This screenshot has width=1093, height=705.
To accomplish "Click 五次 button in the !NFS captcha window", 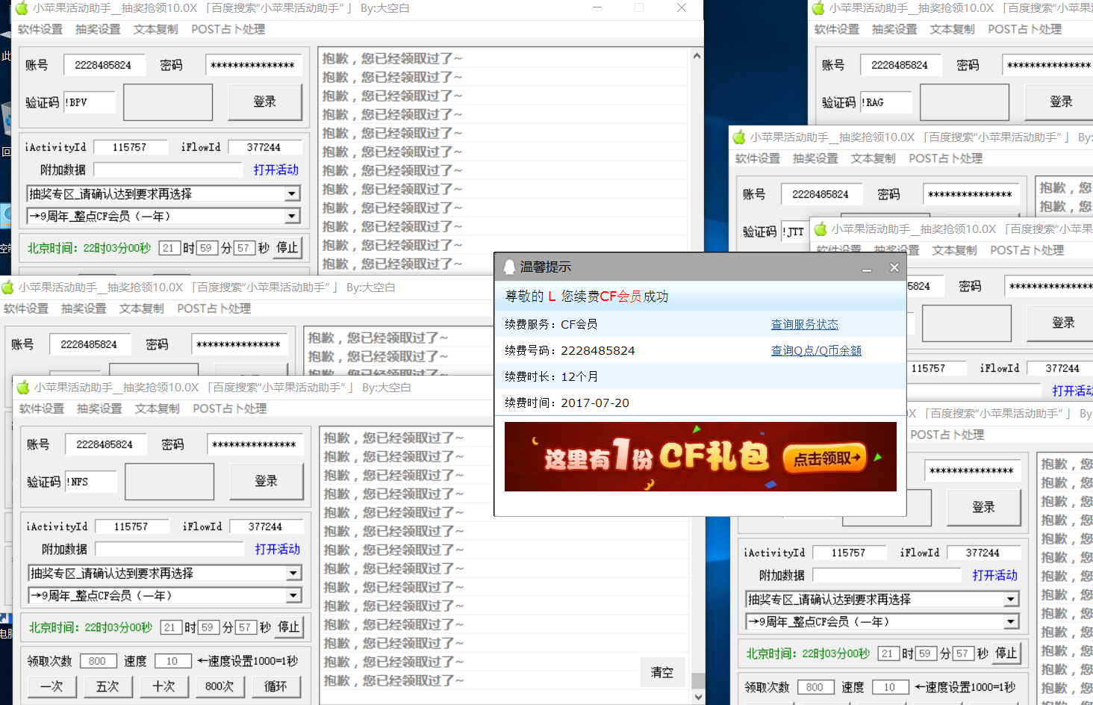I will (x=108, y=686).
